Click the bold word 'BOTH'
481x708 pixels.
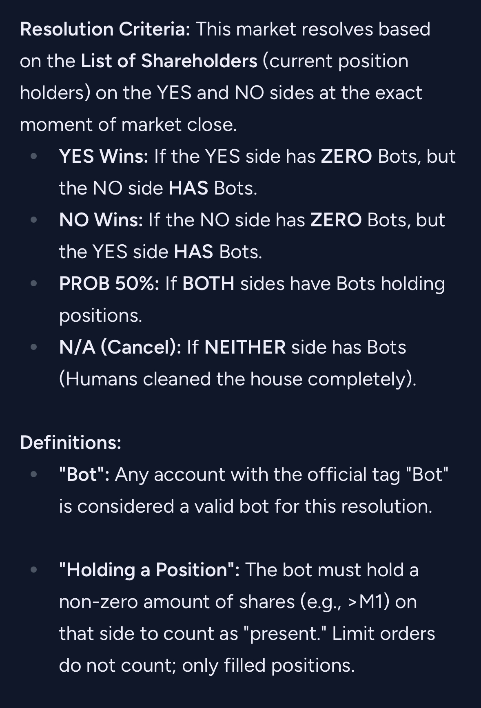pos(208,283)
